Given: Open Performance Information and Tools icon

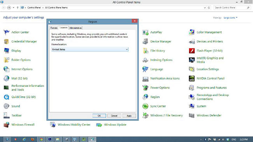Looking at the screenshot, I should 7,88.
